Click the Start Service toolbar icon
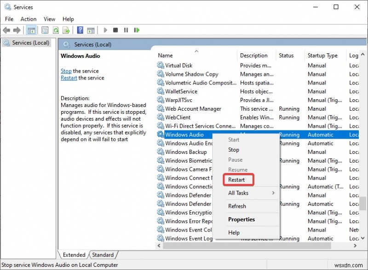The image size is (368, 270). (105, 30)
